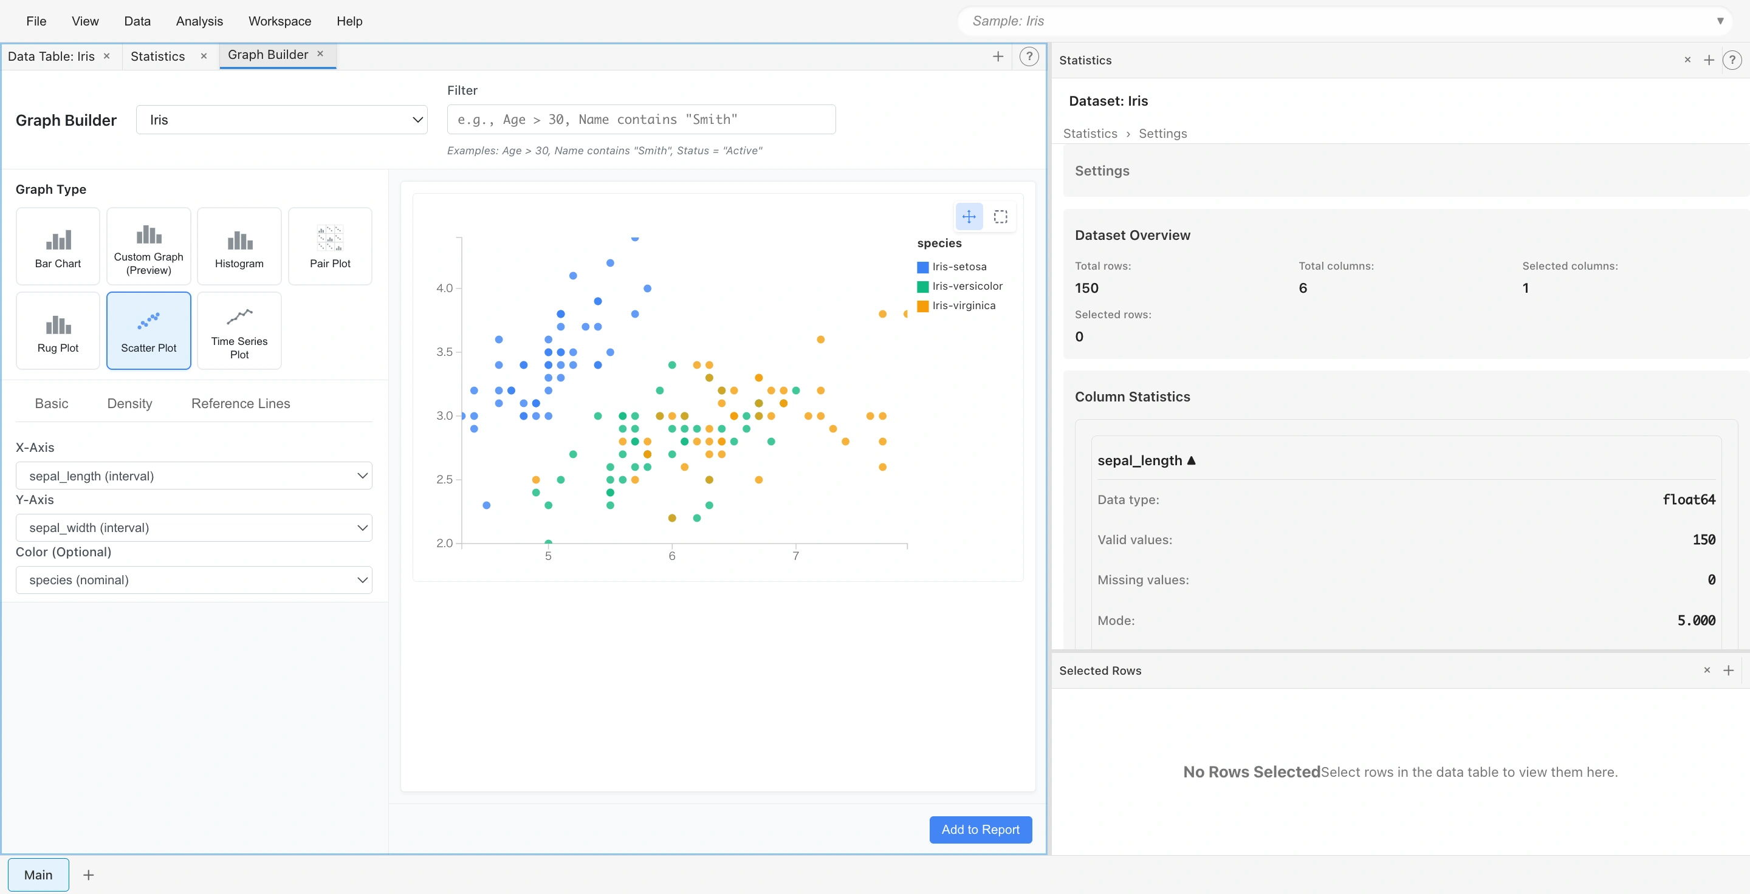Open help using the question mark icon
This screenshot has height=894, width=1750.
click(1029, 57)
